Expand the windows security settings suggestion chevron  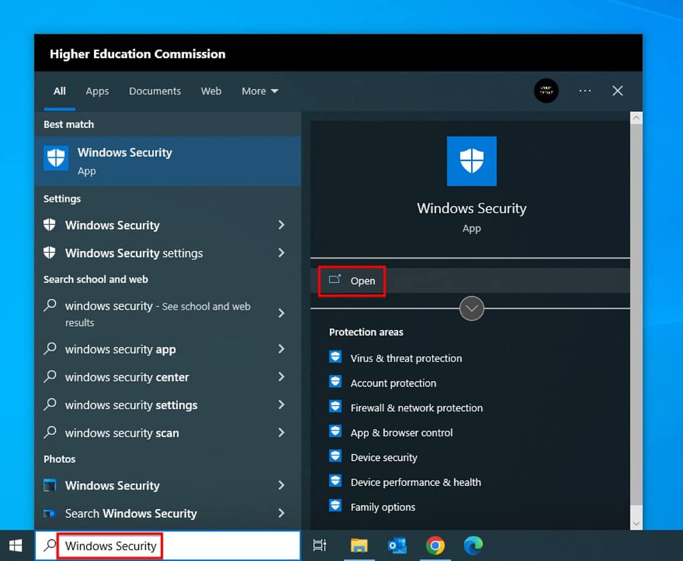click(281, 404)
